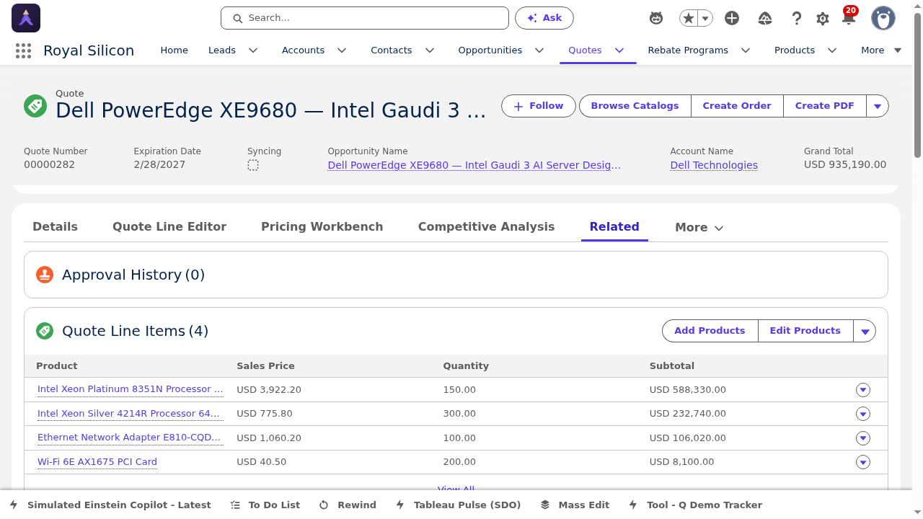Expand the Accounts nav menu chevron

tap(342, 50)
